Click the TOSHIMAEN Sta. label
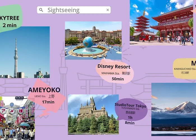The height and width of the screenshot is (140, 196). [130, 108]
